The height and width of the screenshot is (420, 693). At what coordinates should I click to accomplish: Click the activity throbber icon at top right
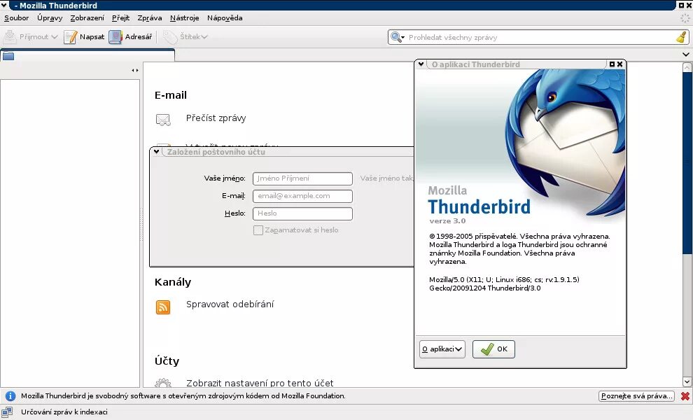(x=685, y=18)
